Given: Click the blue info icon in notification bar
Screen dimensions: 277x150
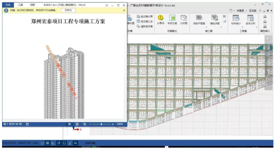Looking at the screenshot, I should 6,10.
